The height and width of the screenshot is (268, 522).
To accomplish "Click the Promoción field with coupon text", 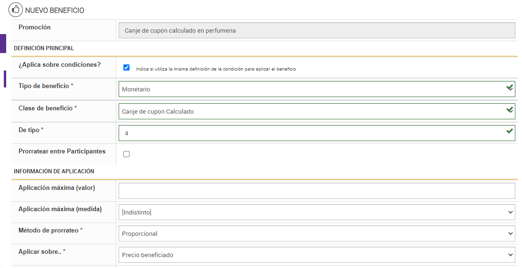I will click(x=317, y=30).
